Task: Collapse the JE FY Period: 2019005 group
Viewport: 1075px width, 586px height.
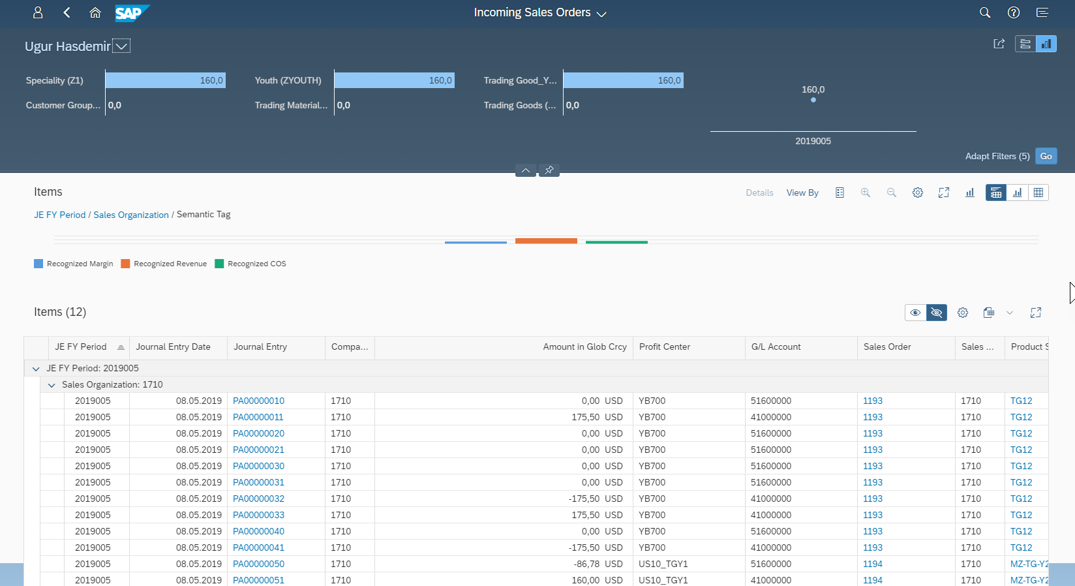Action: pos(36,369)
